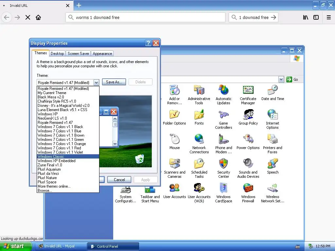
Task: Switch to the Appearance tab
Action: [x=102, y=54]
